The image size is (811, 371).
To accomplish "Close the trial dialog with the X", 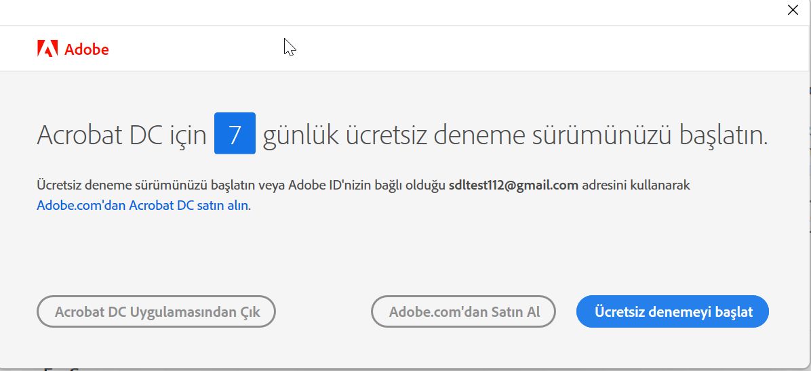I will (793, 10).
